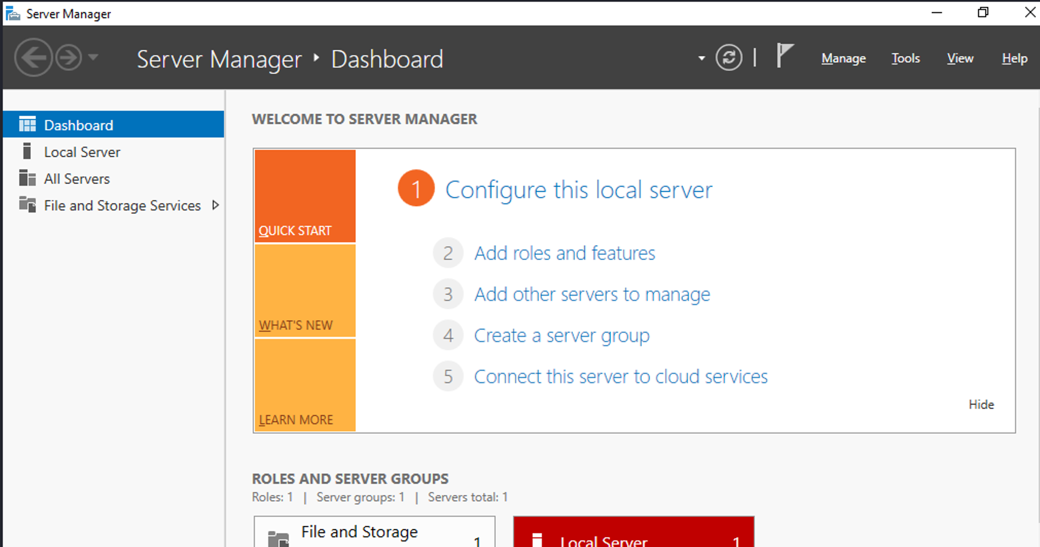
Task: Click the File and Storage tile folder icon
Action: coord(278,539)
